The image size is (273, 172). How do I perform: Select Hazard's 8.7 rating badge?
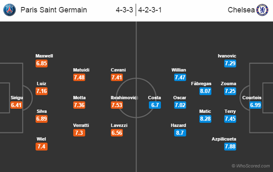[x=180, y=133]
